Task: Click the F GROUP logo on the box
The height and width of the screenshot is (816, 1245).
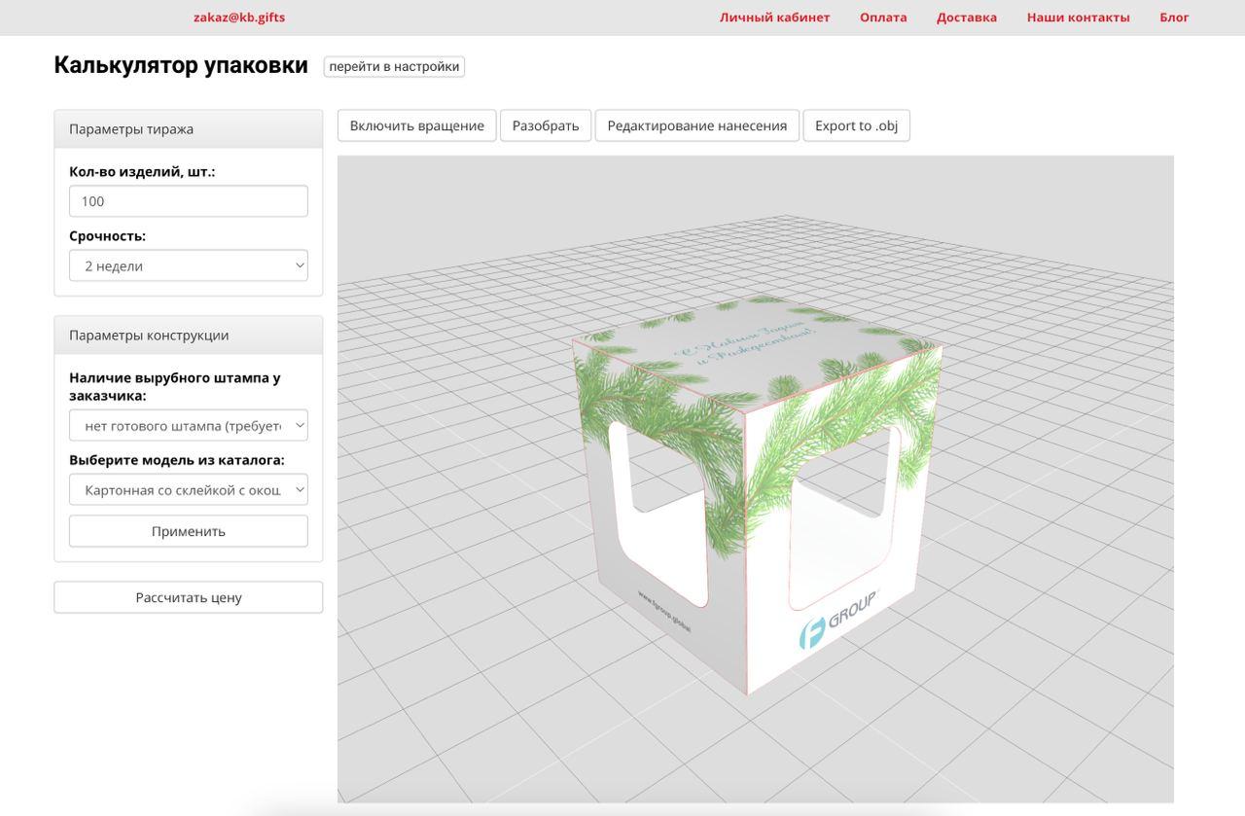Action: [x=837, y=619]
